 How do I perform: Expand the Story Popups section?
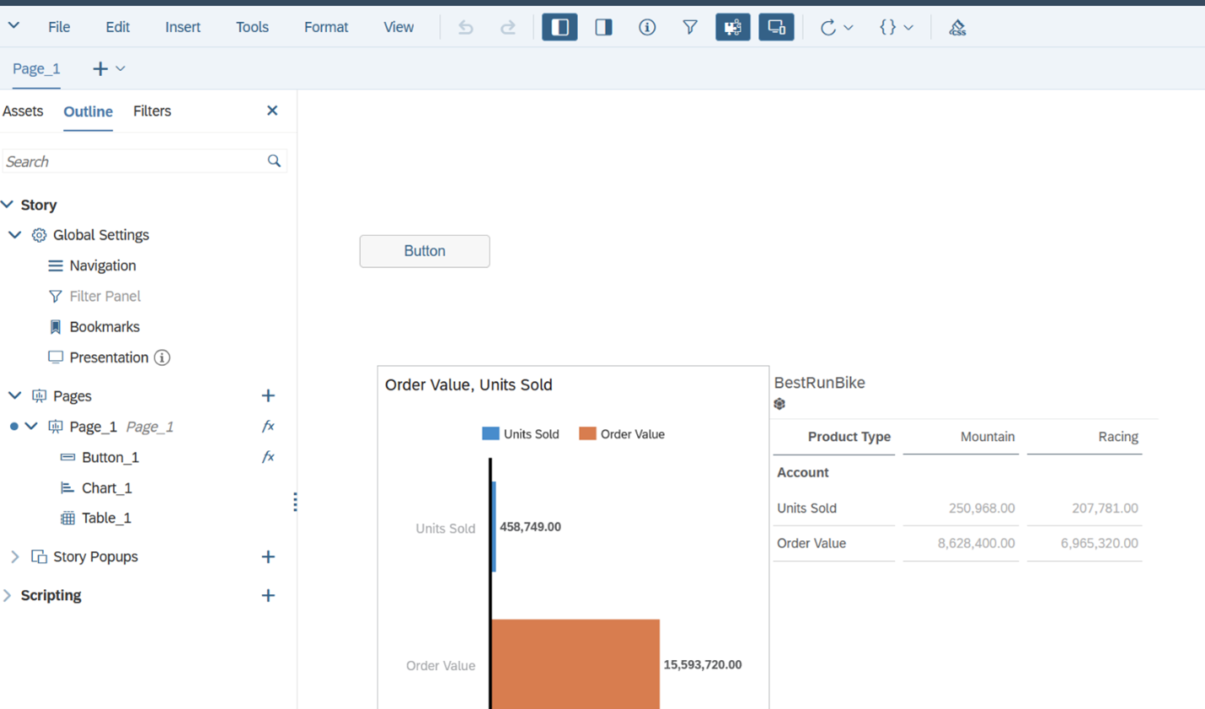pyautogui.click(x=14, y=556)
